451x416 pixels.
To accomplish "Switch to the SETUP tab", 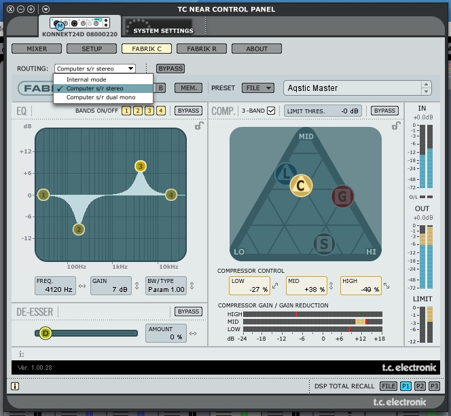I will point(92,49).
